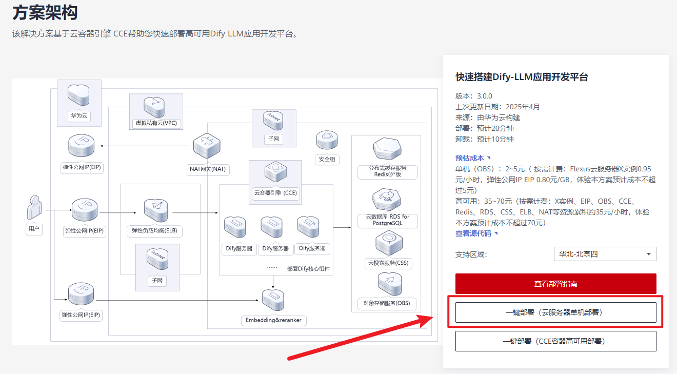Click the 弹性公网IP icon pointing to Embedding&reranker
Image resolution: width=677 pixels, height=374 pixels.
click(x=82, y=294)
